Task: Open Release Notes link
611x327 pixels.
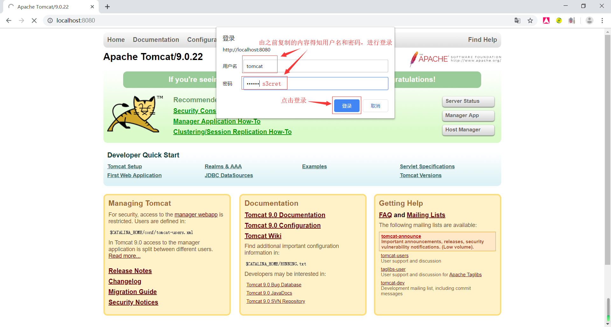Action: click(130, 271)
